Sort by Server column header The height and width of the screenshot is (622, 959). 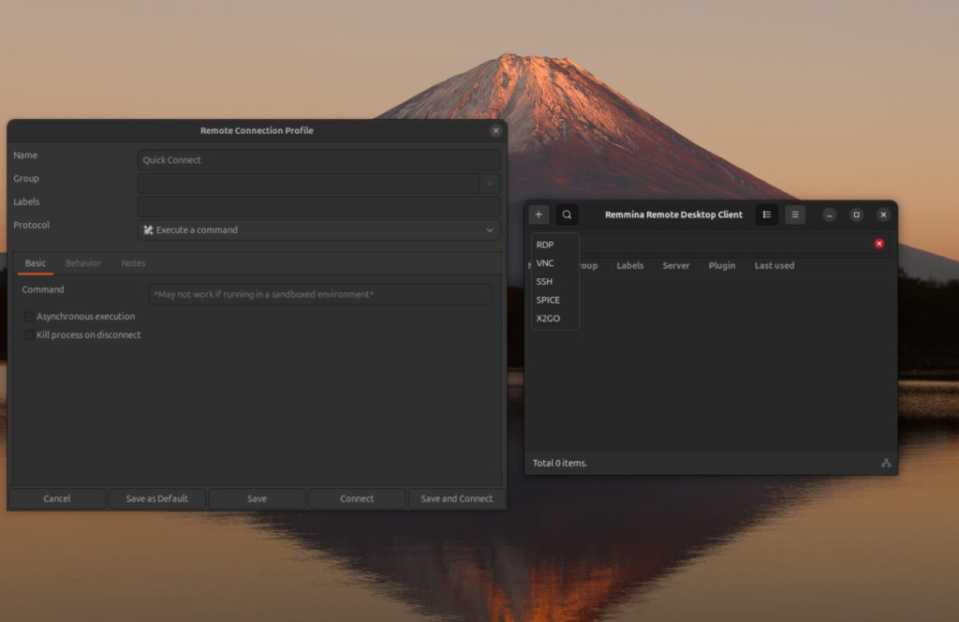676,265
